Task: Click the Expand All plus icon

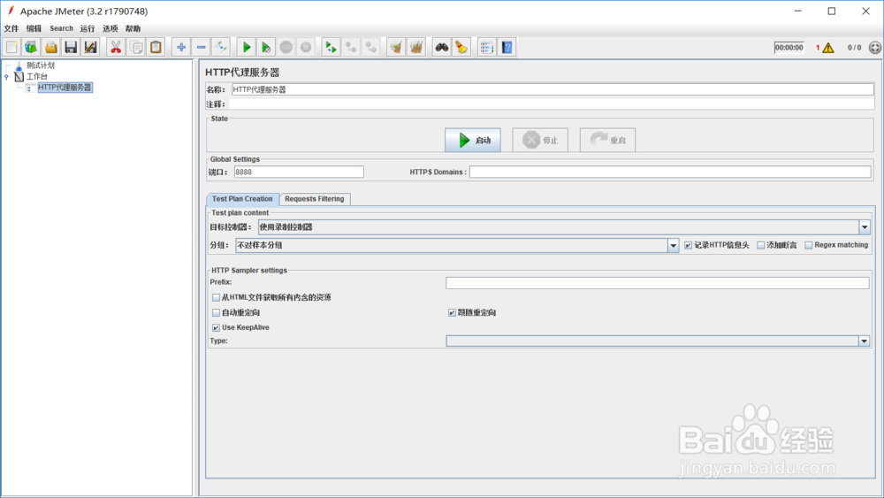Action: coord(181,48)
